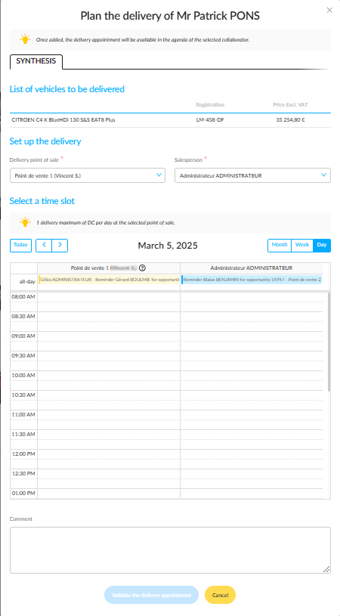340x616 pixels.
Task: Click lightbulb icon in top info banner
Action: coord(25,39)
